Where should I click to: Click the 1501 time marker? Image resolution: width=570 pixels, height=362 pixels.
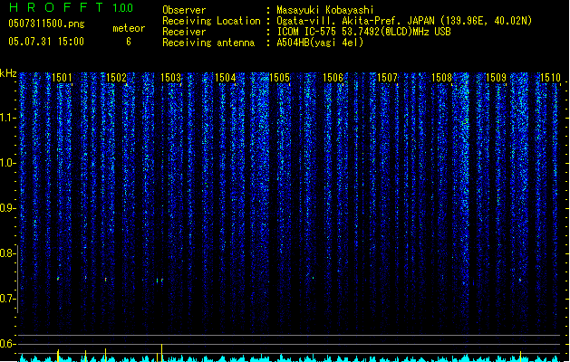coord(62,78)
